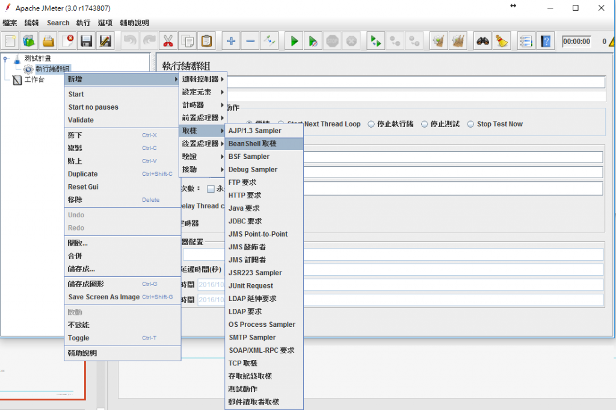The image size is (616, 410).
Task: Choose Duplicate in context menu
Action: [x=122, y=174]
